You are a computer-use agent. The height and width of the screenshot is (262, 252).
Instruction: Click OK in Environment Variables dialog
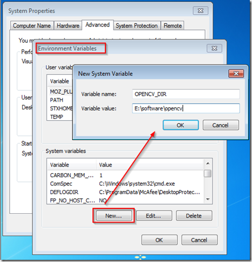tap(160, 240)
